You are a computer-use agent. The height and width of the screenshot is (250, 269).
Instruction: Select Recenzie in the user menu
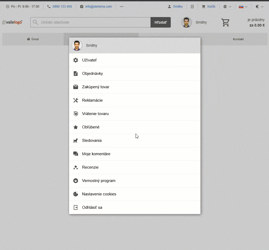click(135, 167)
